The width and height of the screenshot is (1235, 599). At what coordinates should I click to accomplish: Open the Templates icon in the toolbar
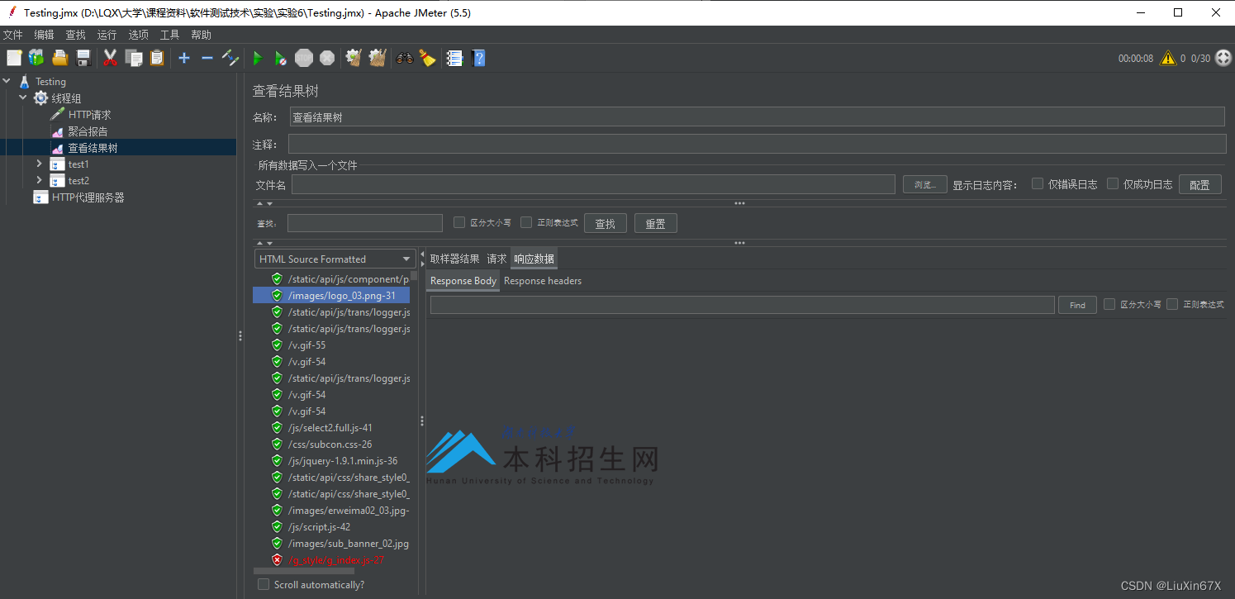(x=36, y=58)
